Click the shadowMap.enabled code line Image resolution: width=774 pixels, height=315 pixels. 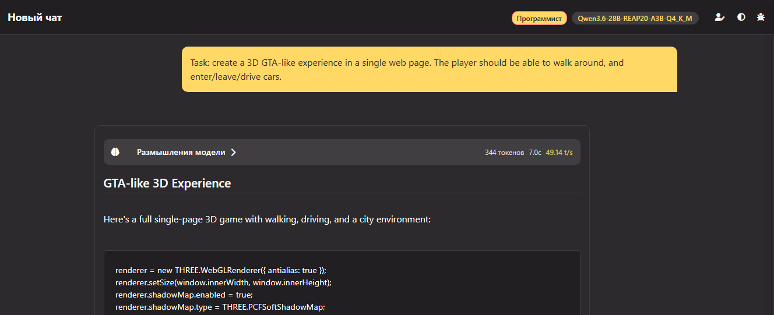coord(184,295)
